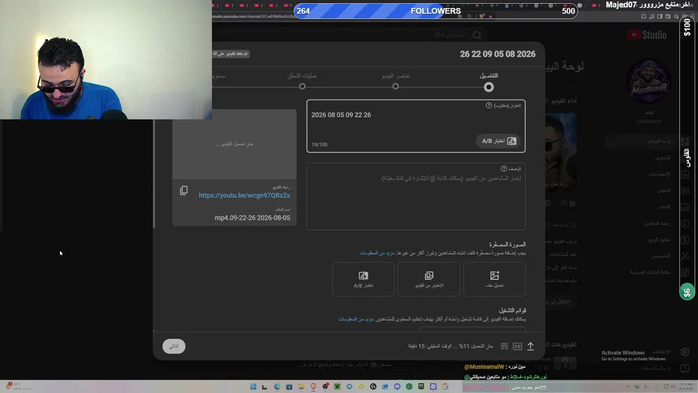Open Google Chrome from the taskbar
This screenshot has width=698, height=393.
[x=445, y=387]
